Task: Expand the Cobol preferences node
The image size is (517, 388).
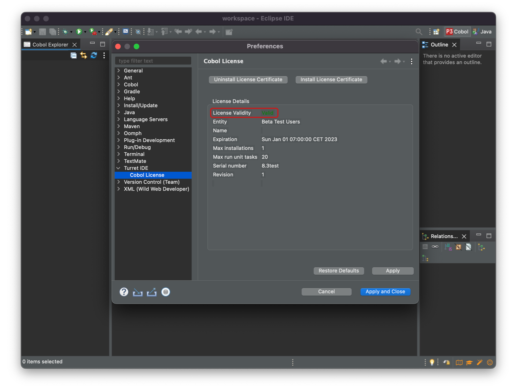Action: coord(119,84)
